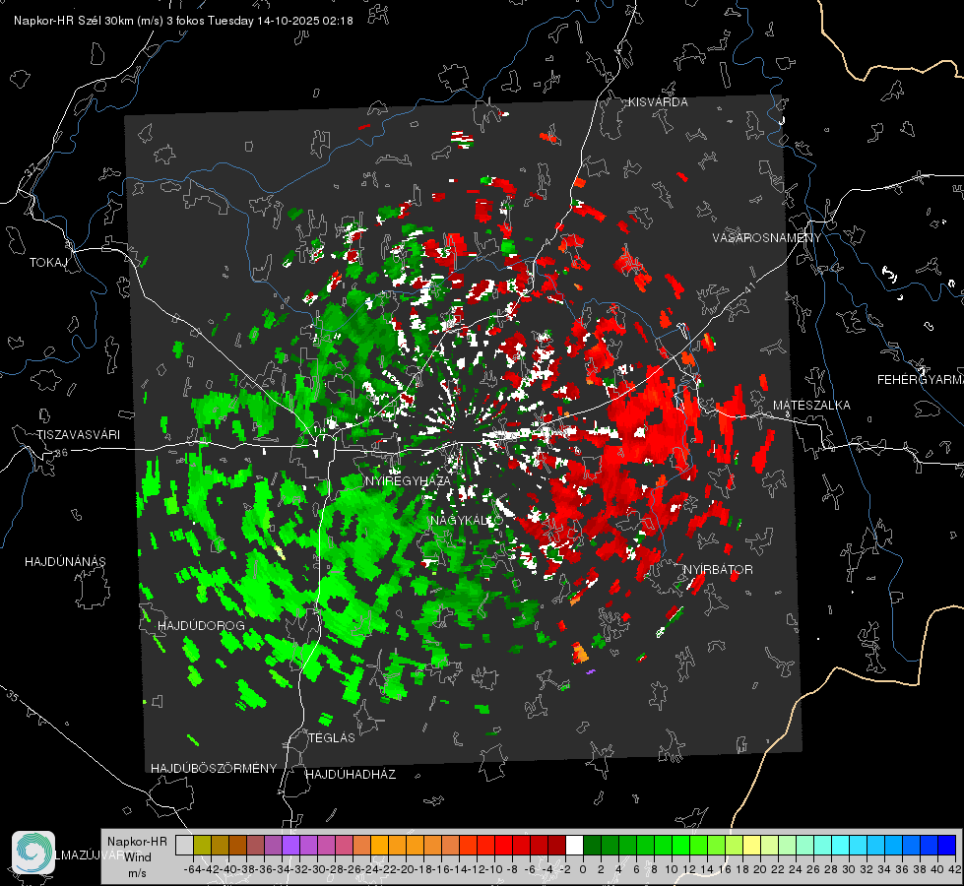
Task: Pick the white zero-velocity legend swatch
Action: pos(574,845)
